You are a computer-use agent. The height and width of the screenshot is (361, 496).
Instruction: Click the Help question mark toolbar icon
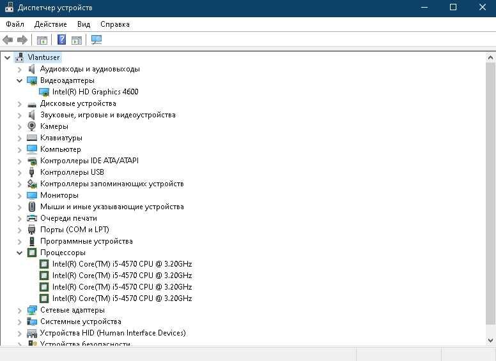pyautogui.click(x=61, y=40)
